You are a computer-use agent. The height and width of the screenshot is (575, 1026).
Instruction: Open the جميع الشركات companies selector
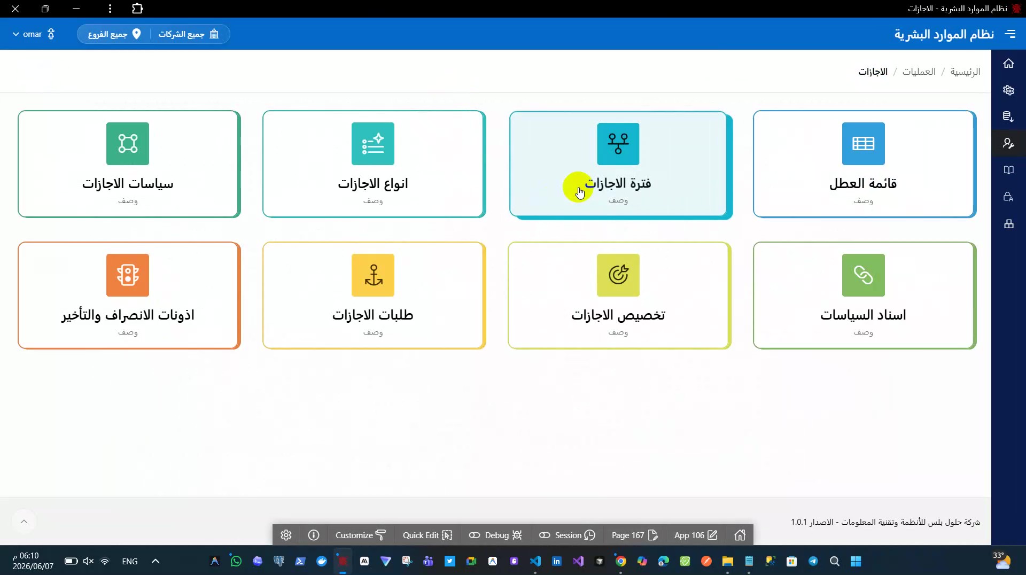tap(189, 34)
